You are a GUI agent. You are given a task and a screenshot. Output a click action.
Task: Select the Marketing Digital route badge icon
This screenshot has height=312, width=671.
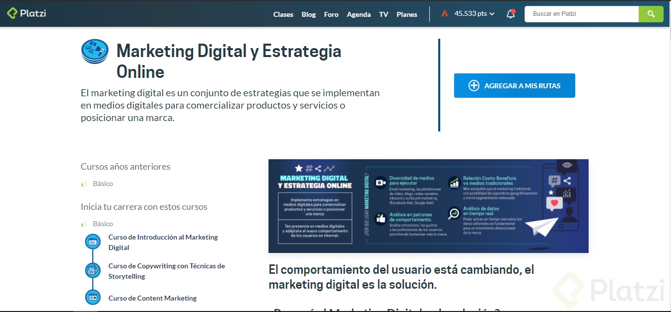pyautogui.click(x=95, y=52)
